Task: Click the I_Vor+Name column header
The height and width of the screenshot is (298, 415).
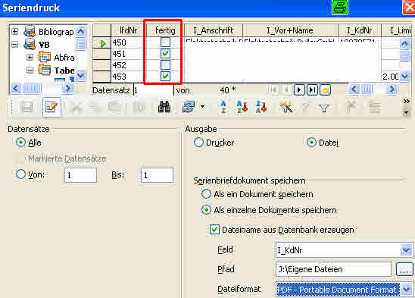Action: pos(290,30)
